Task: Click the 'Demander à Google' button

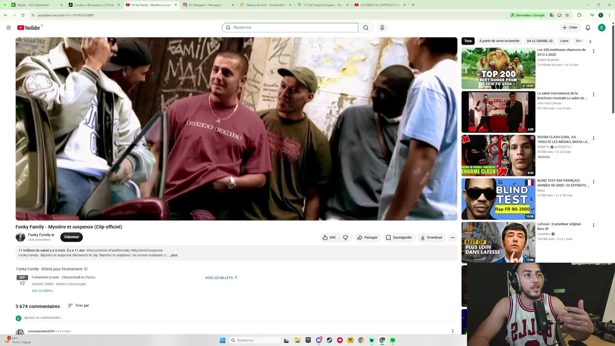Action: click(528, 15)
